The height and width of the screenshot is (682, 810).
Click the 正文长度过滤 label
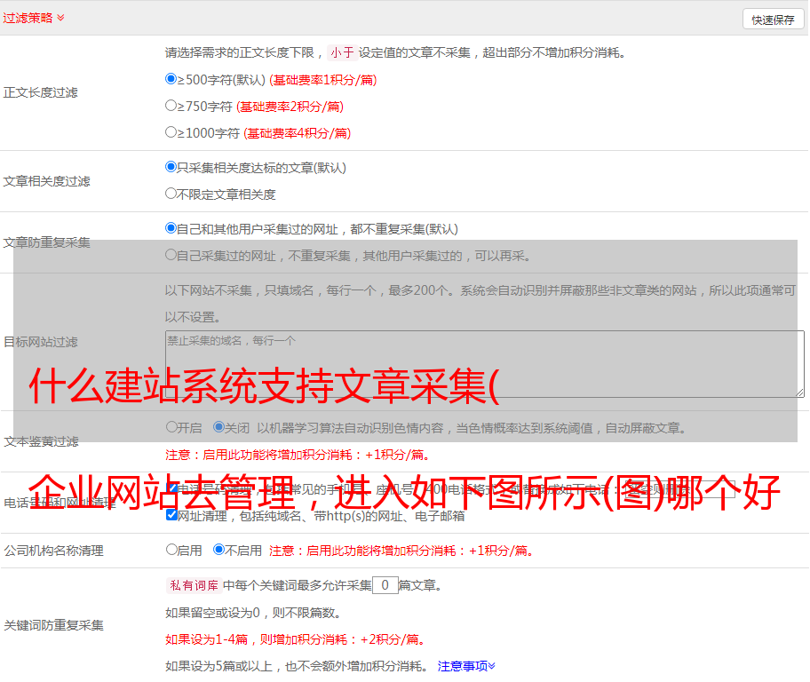click(x=41, y=92)
